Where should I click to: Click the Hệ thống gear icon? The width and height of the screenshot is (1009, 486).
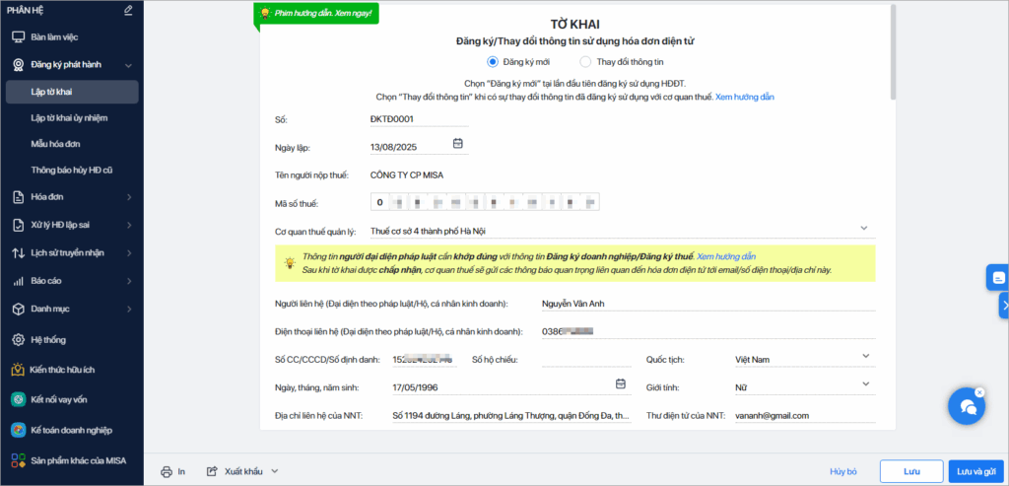(x=19, y=340)
